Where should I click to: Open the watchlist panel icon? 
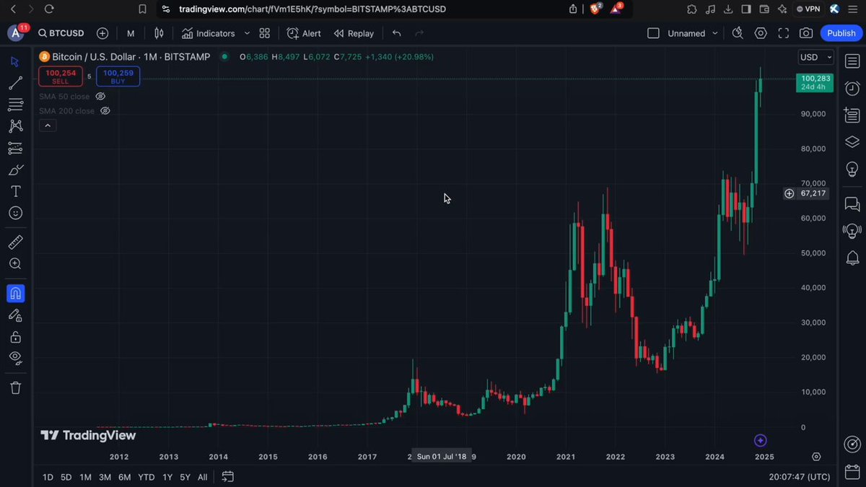(852, 62)
